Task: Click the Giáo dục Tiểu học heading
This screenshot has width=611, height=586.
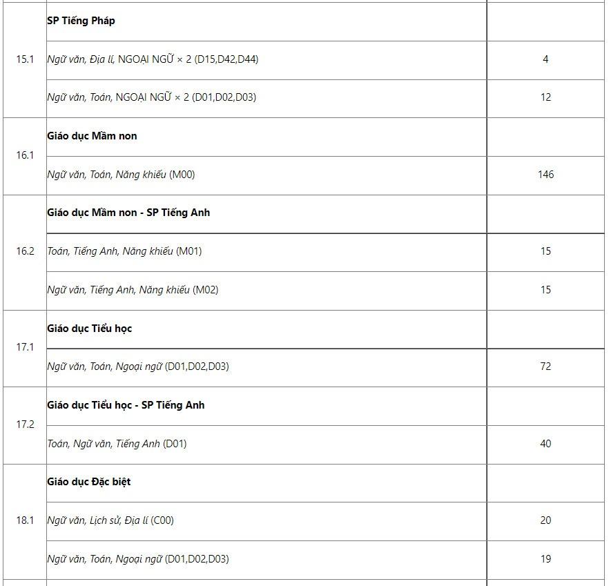Action: (89, 329)
